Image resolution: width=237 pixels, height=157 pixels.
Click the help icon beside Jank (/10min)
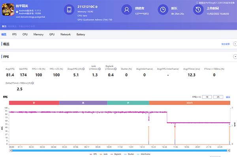pyautogui.click(x=100, y=69)
